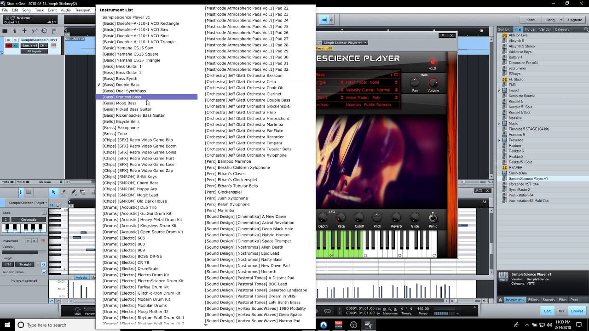Open the track inspector info icon

(x=15, y=31)
